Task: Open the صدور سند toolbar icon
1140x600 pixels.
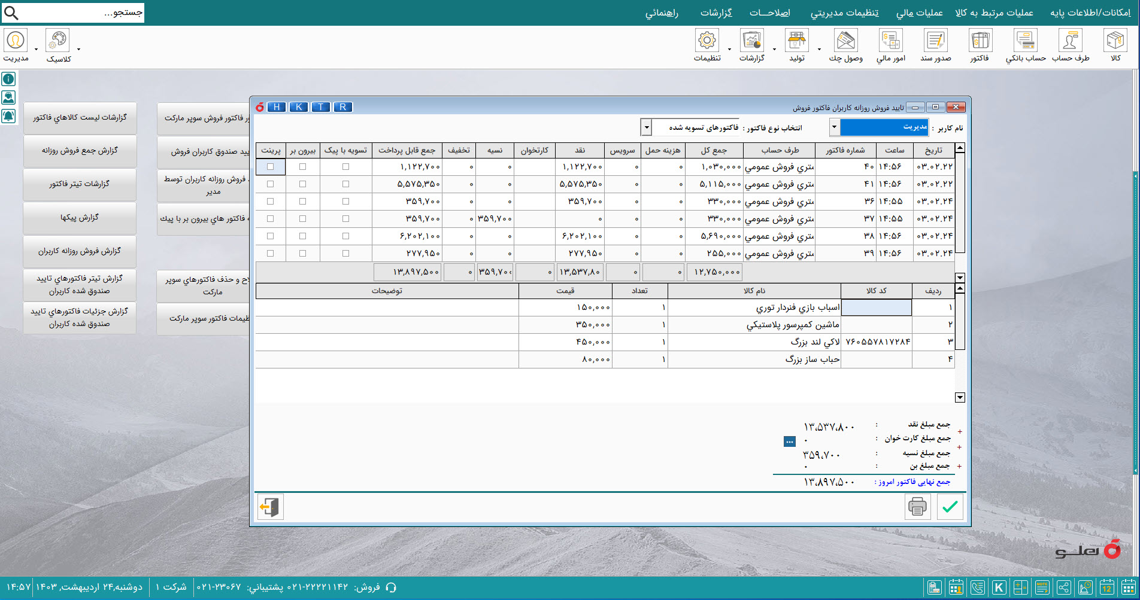Action: click(935, 40)
